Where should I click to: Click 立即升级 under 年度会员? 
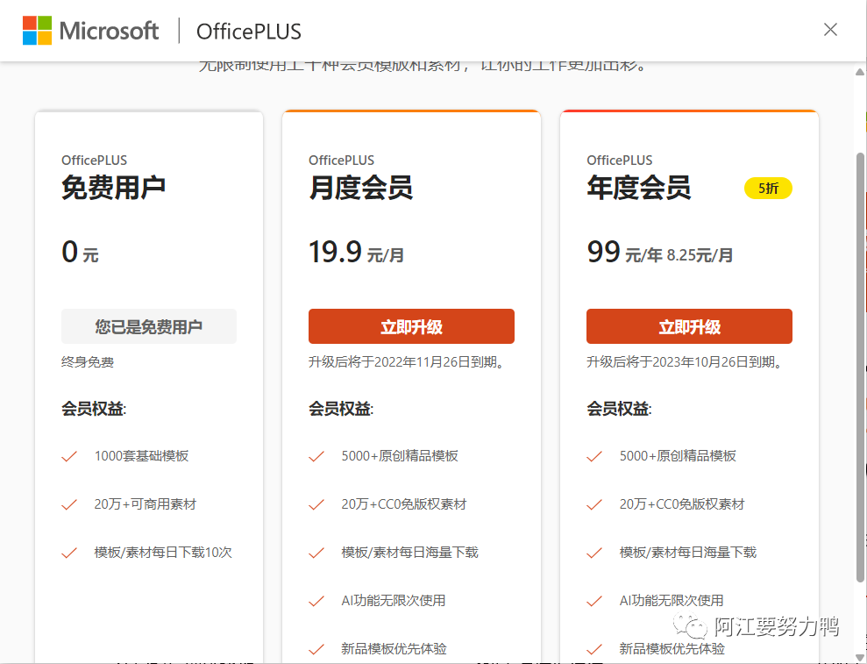tap(690, 326)
